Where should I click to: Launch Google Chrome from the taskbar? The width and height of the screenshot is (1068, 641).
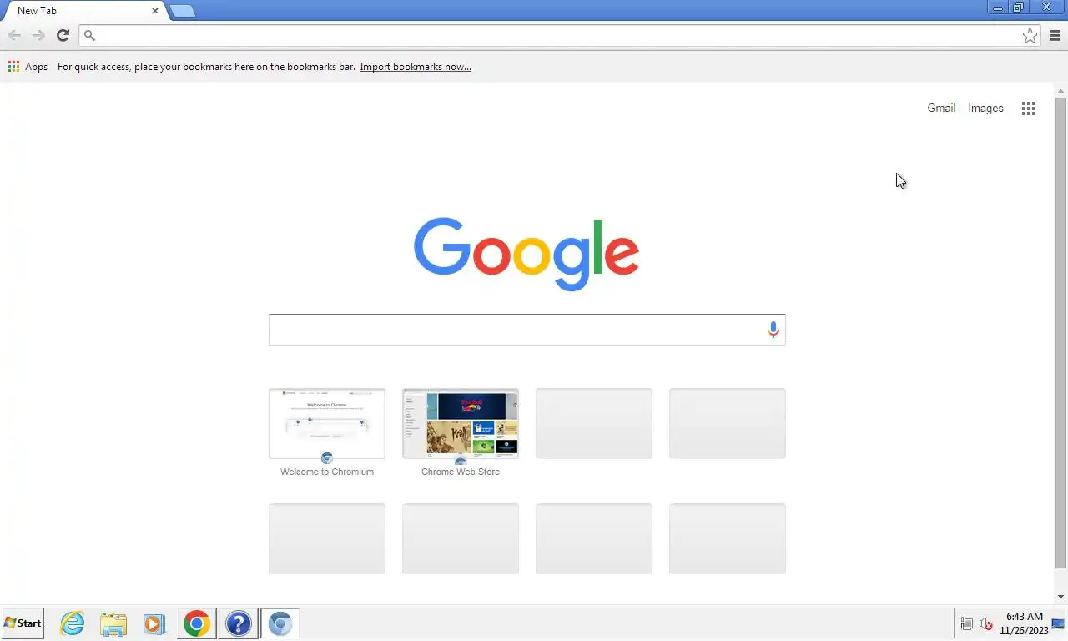pos(197,623)
